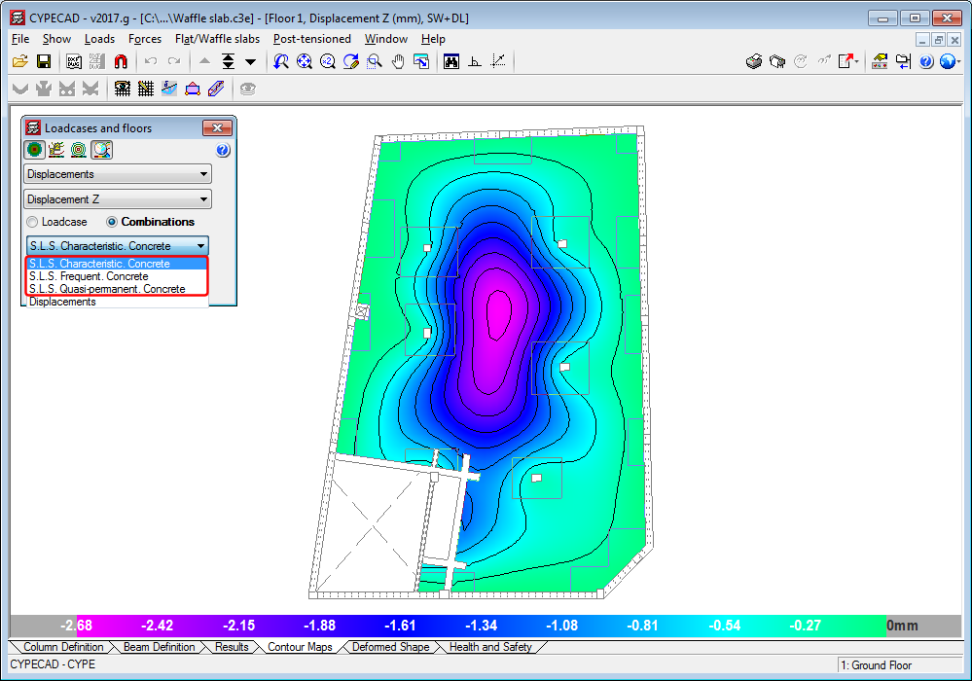The height and width of the screenshot is (681, 972).
Task: Choose S.L.S. Frequent. Concrete from list
Action: tap(89, 276)
